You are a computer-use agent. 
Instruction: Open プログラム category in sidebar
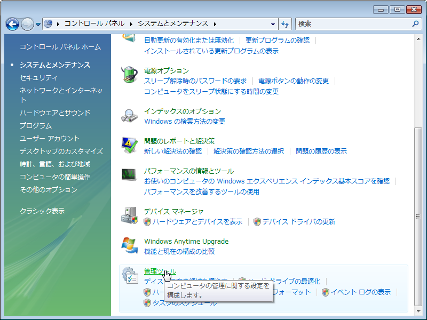36,125
